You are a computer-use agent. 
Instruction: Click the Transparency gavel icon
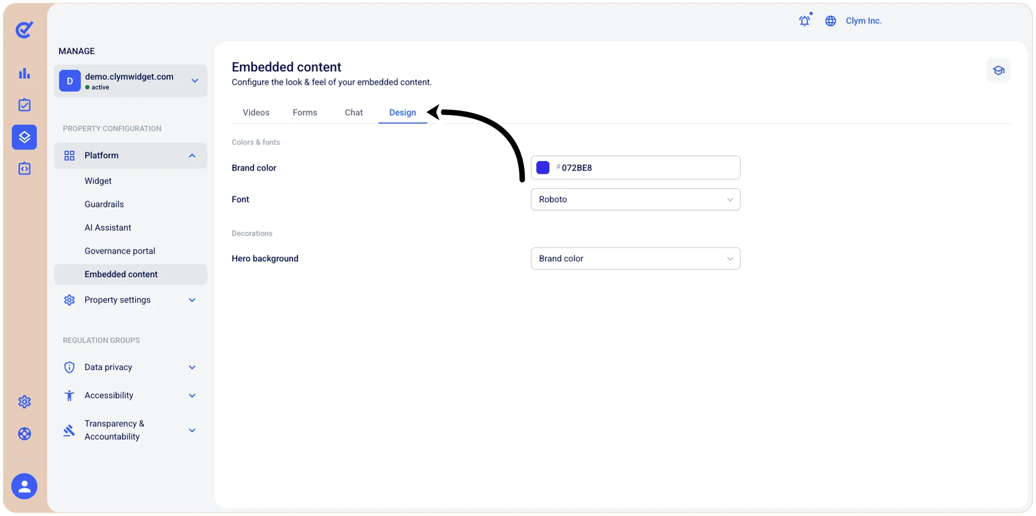[69, 431]
